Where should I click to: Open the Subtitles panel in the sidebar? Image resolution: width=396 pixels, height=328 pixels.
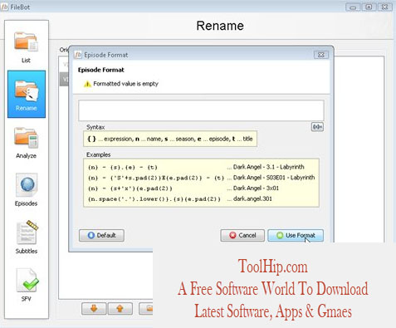27,237
